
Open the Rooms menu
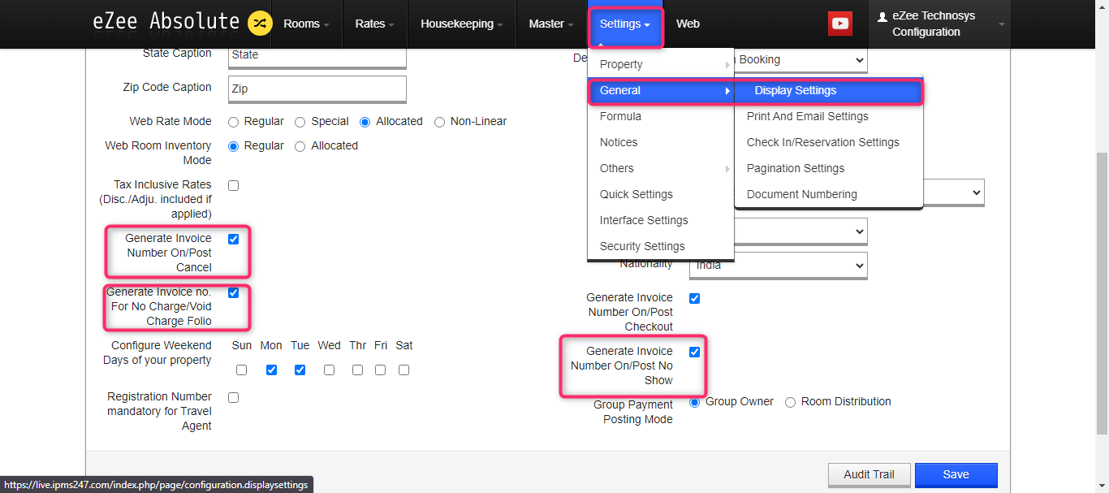coord(306,24)
